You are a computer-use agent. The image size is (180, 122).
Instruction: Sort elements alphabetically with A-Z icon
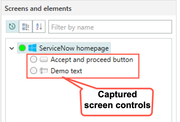point(39,26)
